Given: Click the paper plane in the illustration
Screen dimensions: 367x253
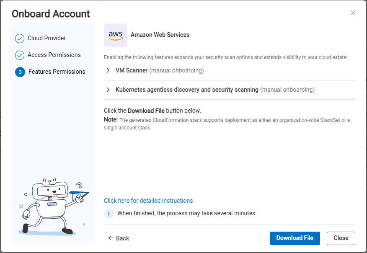Looking at the screenshot, I should (x=79, y=194).
